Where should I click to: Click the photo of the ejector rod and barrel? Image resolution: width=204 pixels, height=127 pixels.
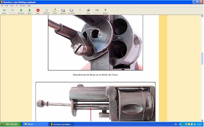point(96,102)
